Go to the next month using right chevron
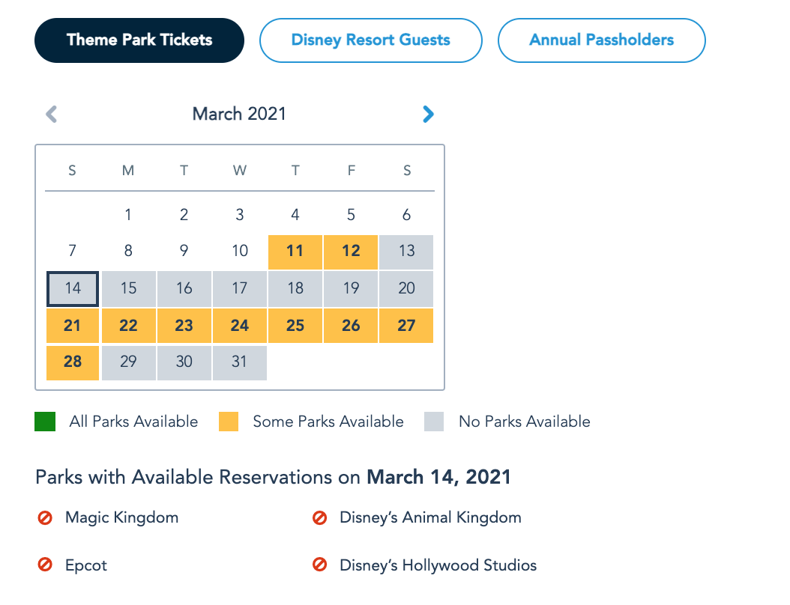This screenshot has height=605, width=790. point(428,114)
